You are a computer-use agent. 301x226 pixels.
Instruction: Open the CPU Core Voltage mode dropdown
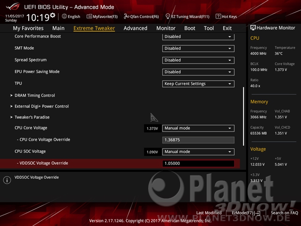[x=198, y=128]
